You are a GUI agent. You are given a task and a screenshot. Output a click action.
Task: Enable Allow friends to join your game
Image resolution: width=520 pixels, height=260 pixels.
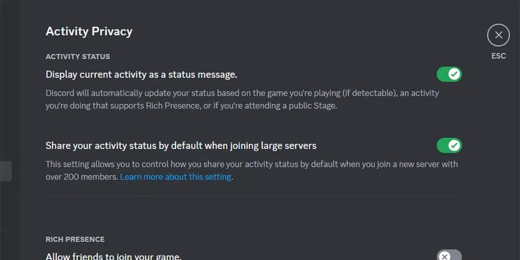coord(448,256)
